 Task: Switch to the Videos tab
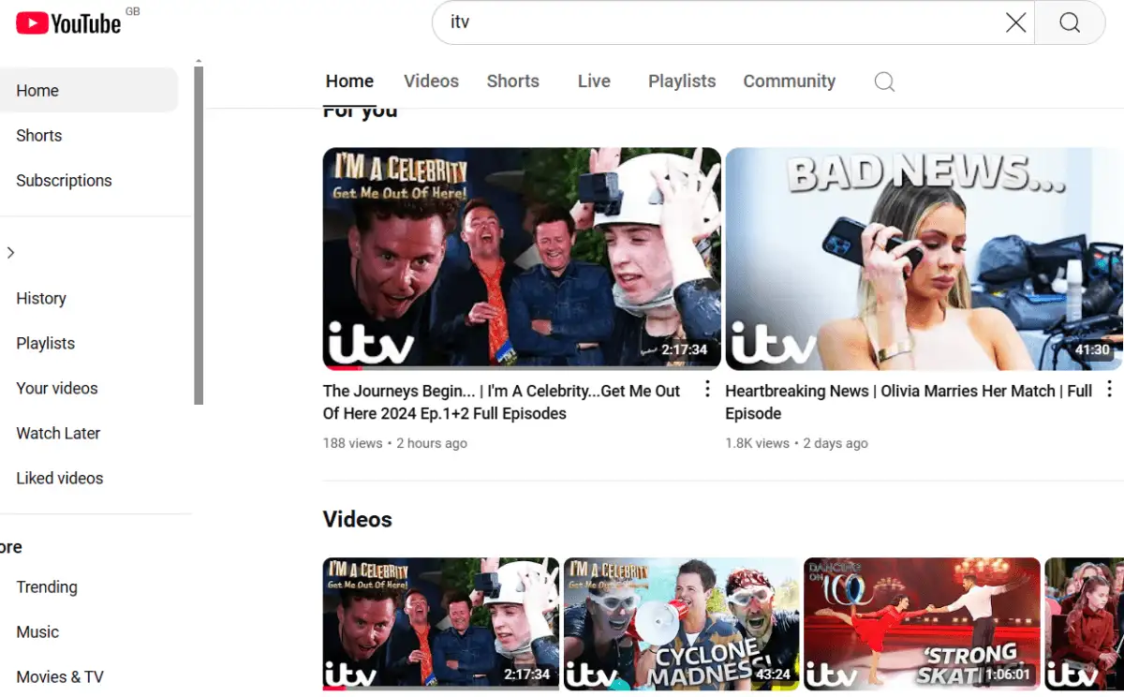[x=431, y=82]
